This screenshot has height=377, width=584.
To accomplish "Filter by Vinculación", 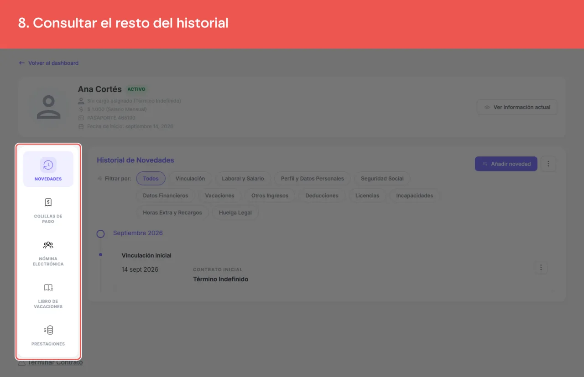I will (x=190, y=178).
